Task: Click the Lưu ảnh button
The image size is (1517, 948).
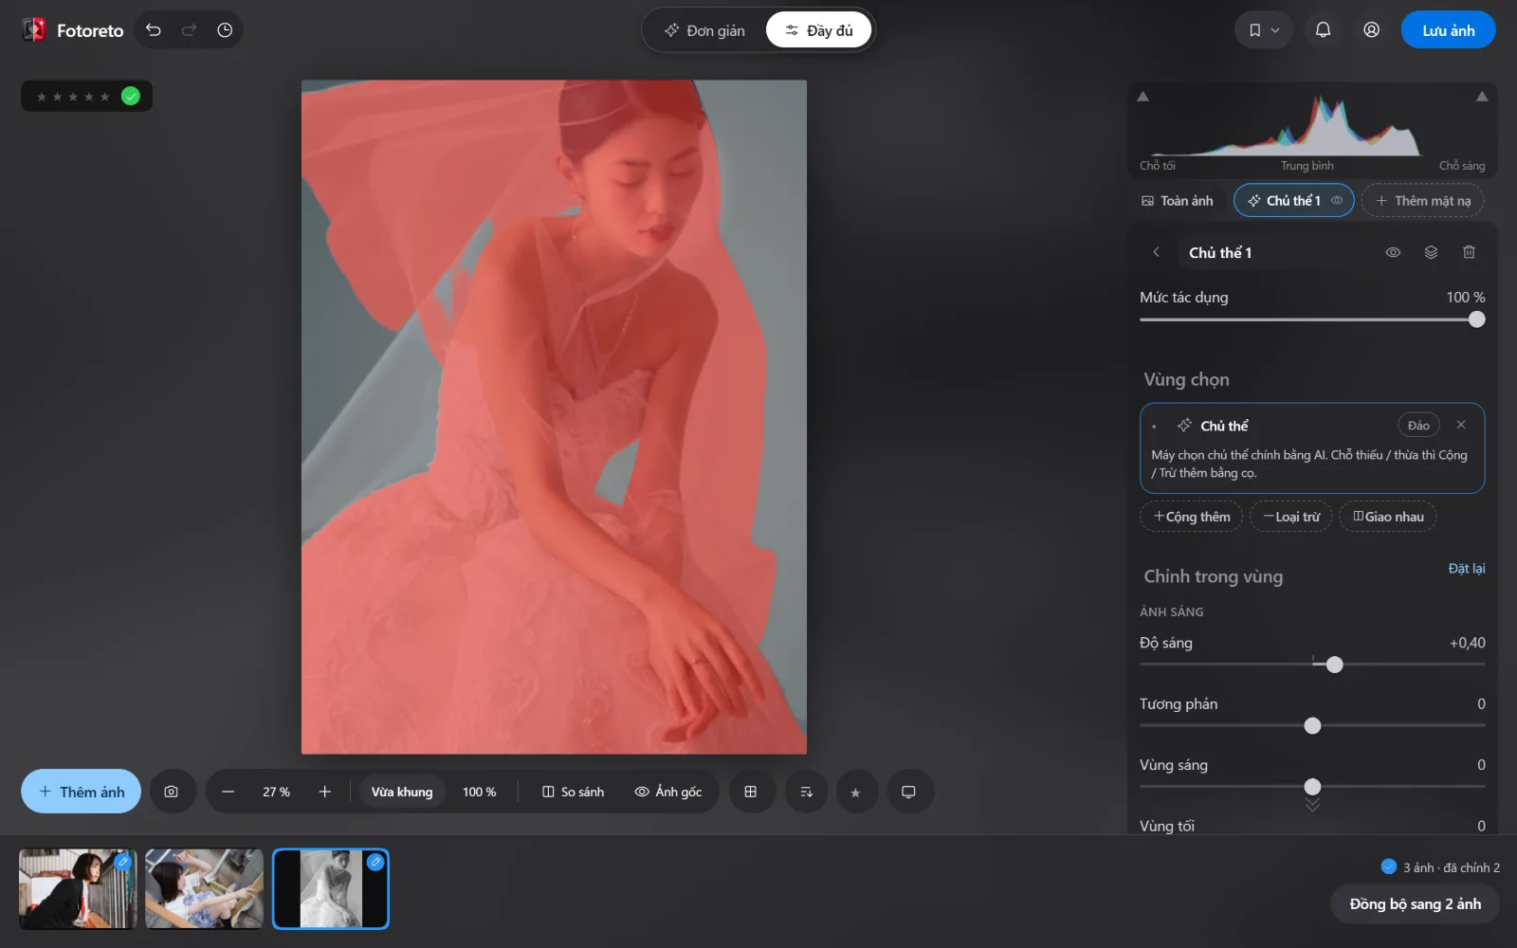Action: tap(1448, 30)
